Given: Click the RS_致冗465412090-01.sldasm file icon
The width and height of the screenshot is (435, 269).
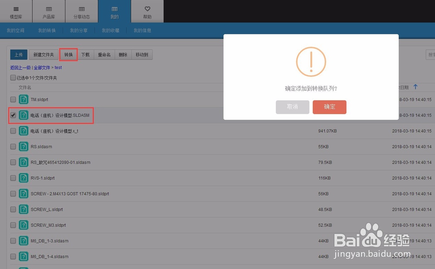Looking at the screenshot, I should (x=23, y=162).
